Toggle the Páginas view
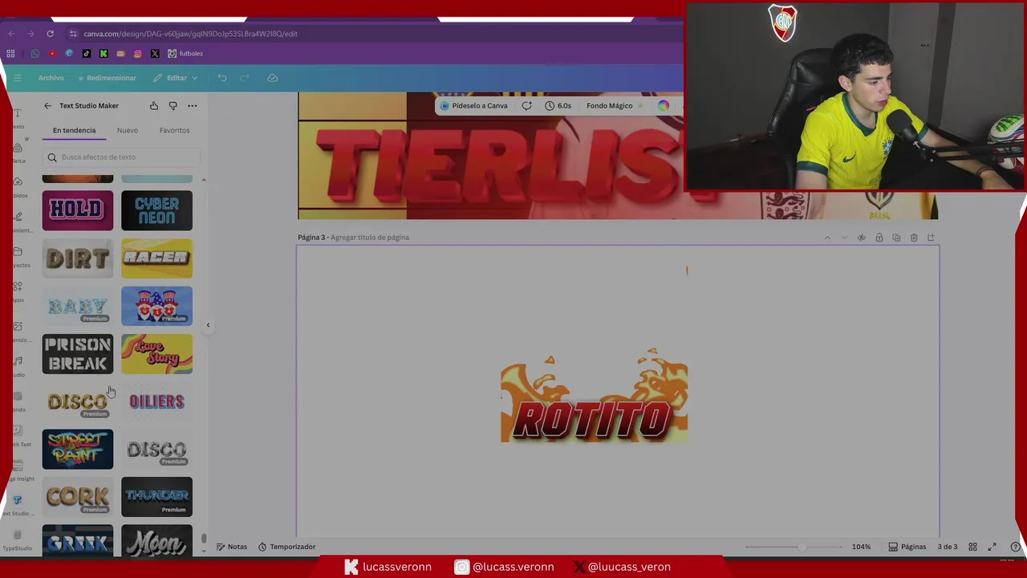Viewport: 1027px width, 578px height. pos(907,547)
